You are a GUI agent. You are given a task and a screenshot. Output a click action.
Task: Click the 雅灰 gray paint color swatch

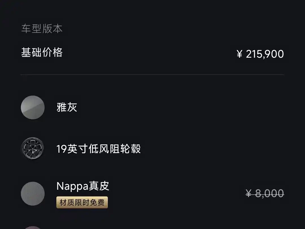click(x=33, y=107)
